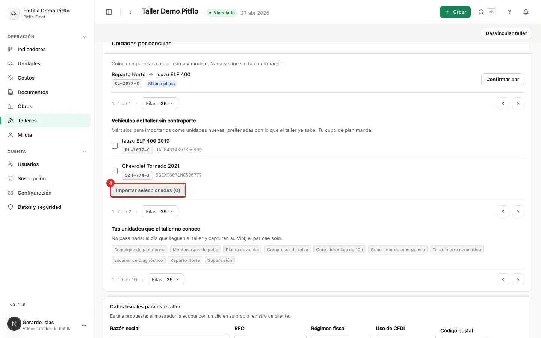Viewport: 541px width, 338px height.
Task: Click the Costos coins icon
Action: (11, 78)
